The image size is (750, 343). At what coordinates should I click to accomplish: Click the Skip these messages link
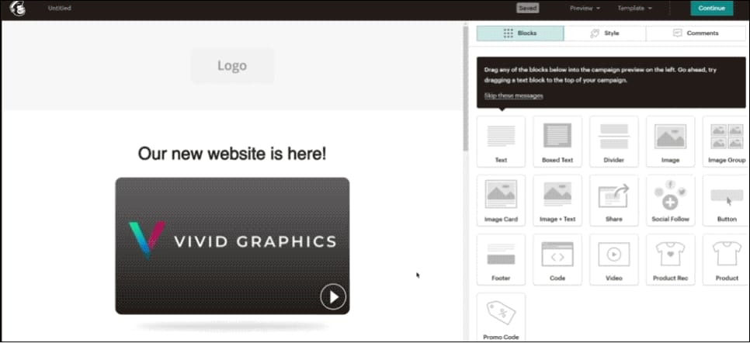point(513,95)
